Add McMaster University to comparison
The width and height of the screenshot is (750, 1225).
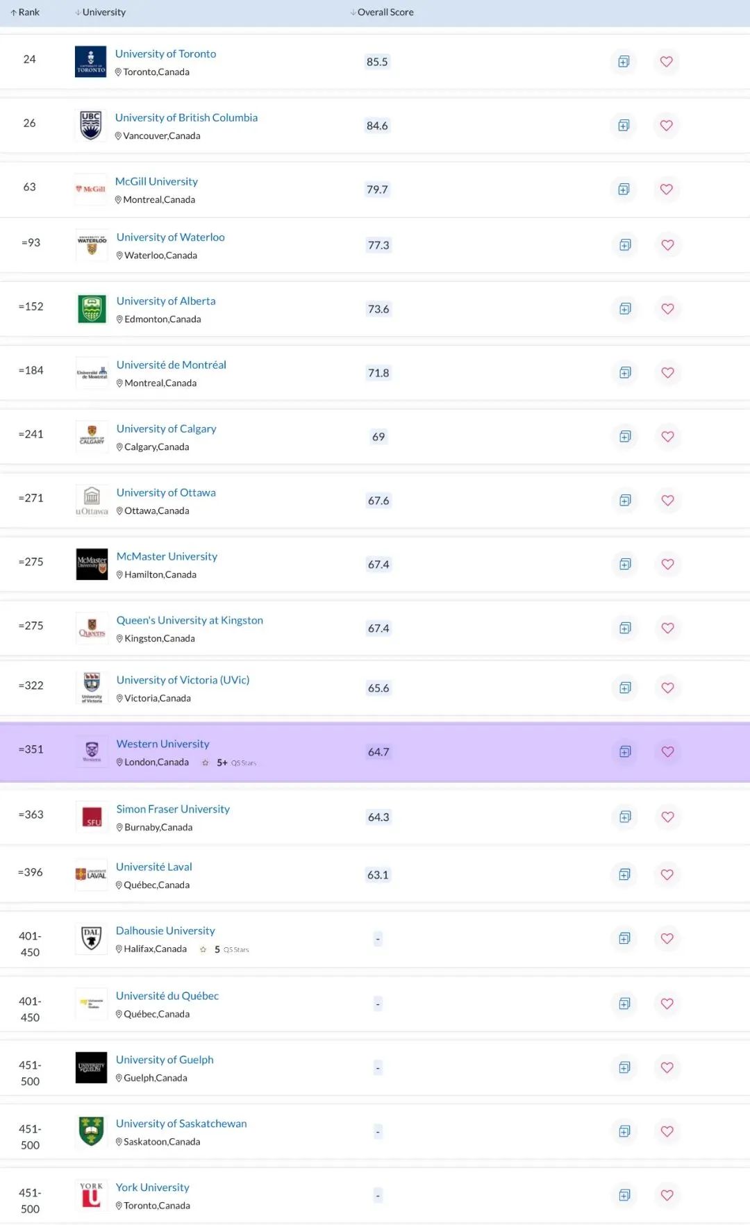point(625,564)
